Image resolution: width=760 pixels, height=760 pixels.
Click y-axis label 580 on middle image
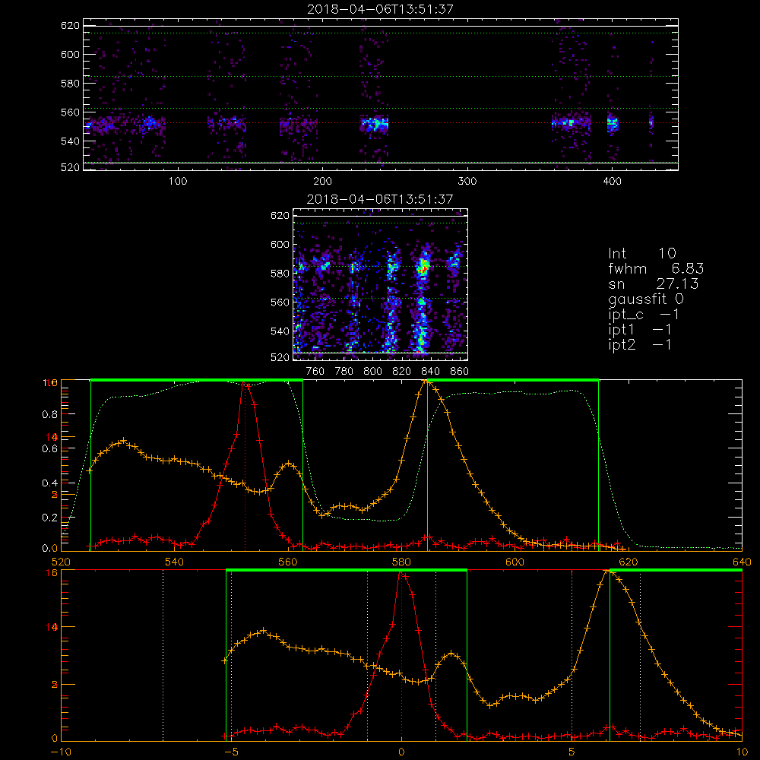[280, 274]
